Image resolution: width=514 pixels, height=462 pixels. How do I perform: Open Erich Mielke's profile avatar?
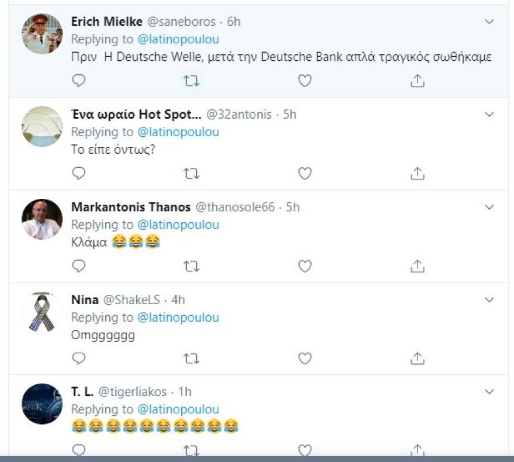(x=41, y=34)
